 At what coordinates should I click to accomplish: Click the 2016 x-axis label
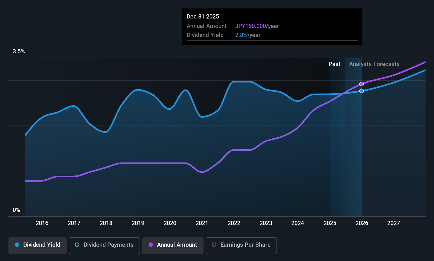[42, 223]
